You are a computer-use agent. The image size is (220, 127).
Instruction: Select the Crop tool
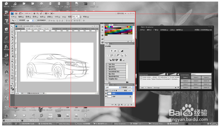[x=12, y=37]
